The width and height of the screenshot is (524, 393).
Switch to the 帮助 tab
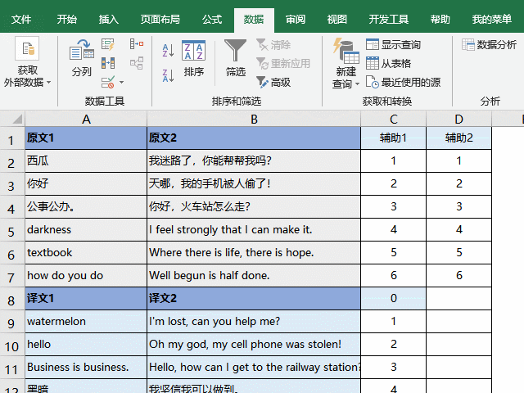(x=440, y=20)
